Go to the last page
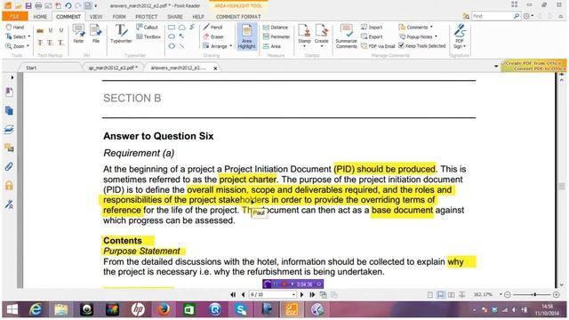 [x=312, y=294]
